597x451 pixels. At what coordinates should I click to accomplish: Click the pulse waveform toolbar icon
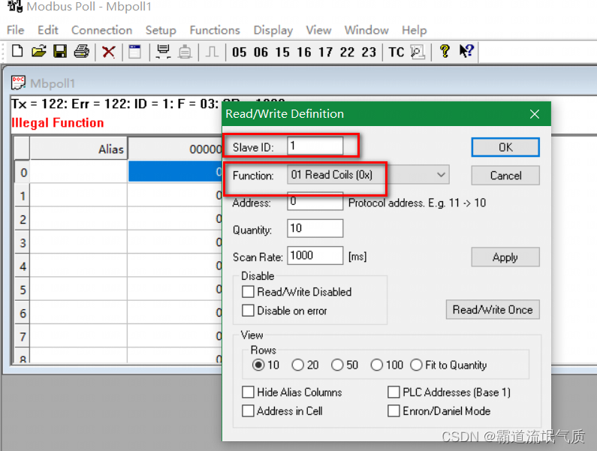tap(212, 51)
